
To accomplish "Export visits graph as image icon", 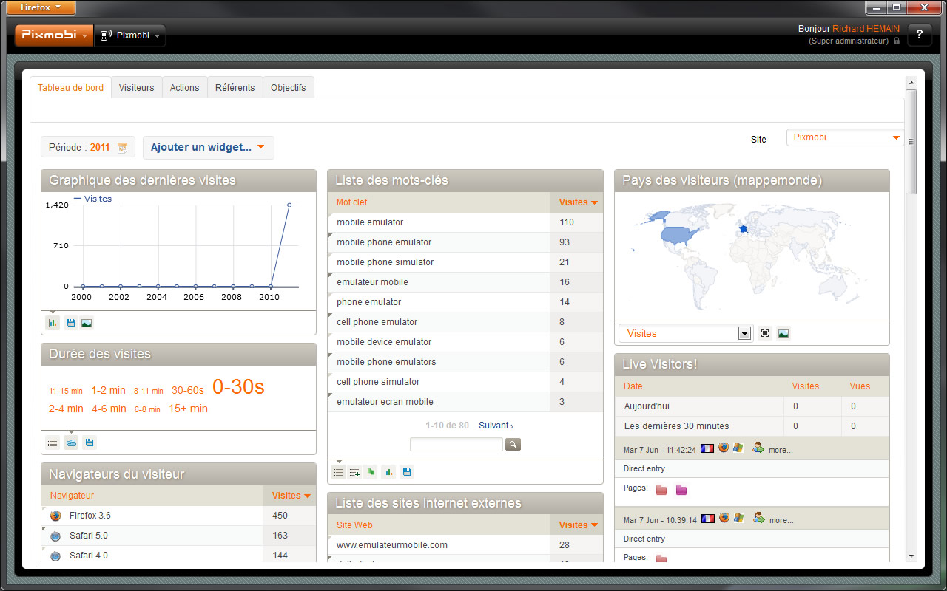I will pos(87,323).
